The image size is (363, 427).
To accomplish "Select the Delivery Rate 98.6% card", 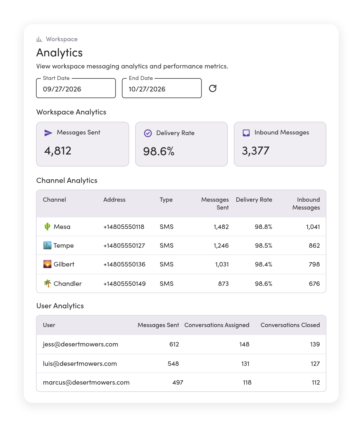I will click(x=181, y=144).
